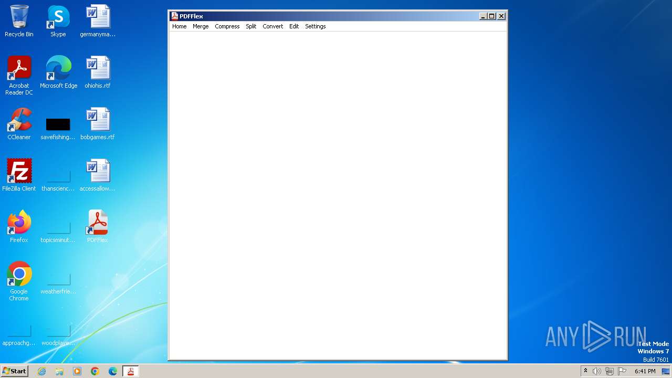Select the Google Chrome desktop shortcut
The height and width of the screenshot is (378, 672).
[19, 281]
